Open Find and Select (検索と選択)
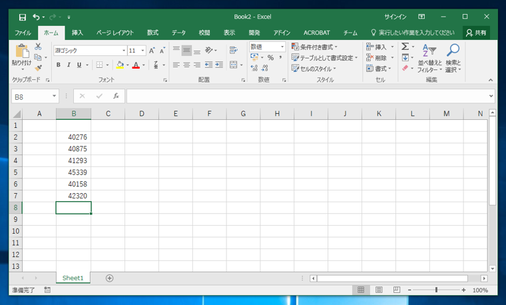The height and width of the screenshot is (305, 506). [453, 58]
